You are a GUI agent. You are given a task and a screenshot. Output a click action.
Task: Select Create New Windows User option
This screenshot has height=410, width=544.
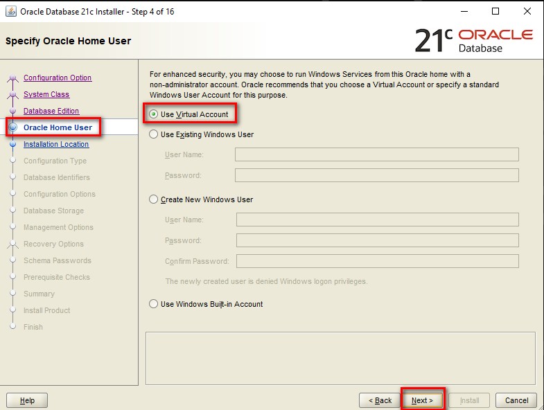click(154, 199)
